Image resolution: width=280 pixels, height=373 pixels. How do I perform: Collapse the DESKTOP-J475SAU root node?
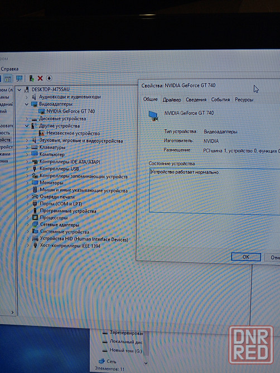tap(20, 90)
